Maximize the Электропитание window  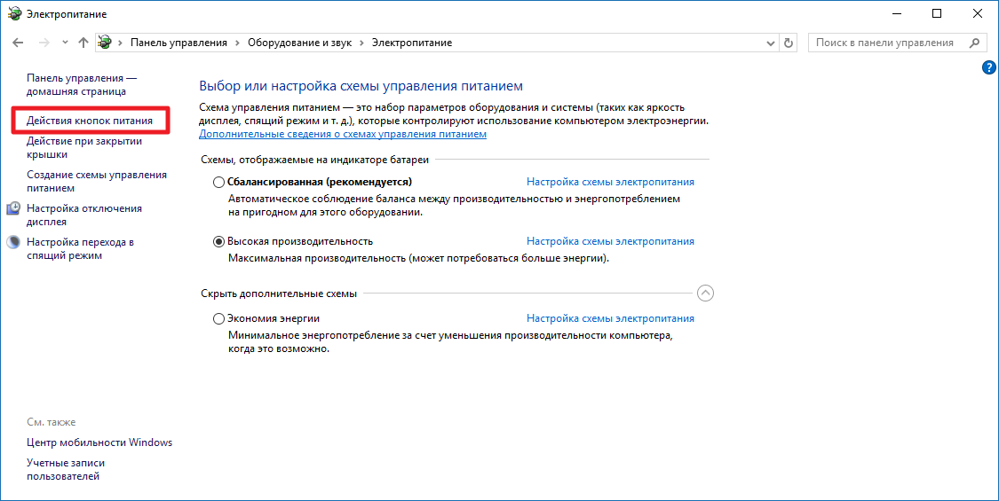coord(937,13)
